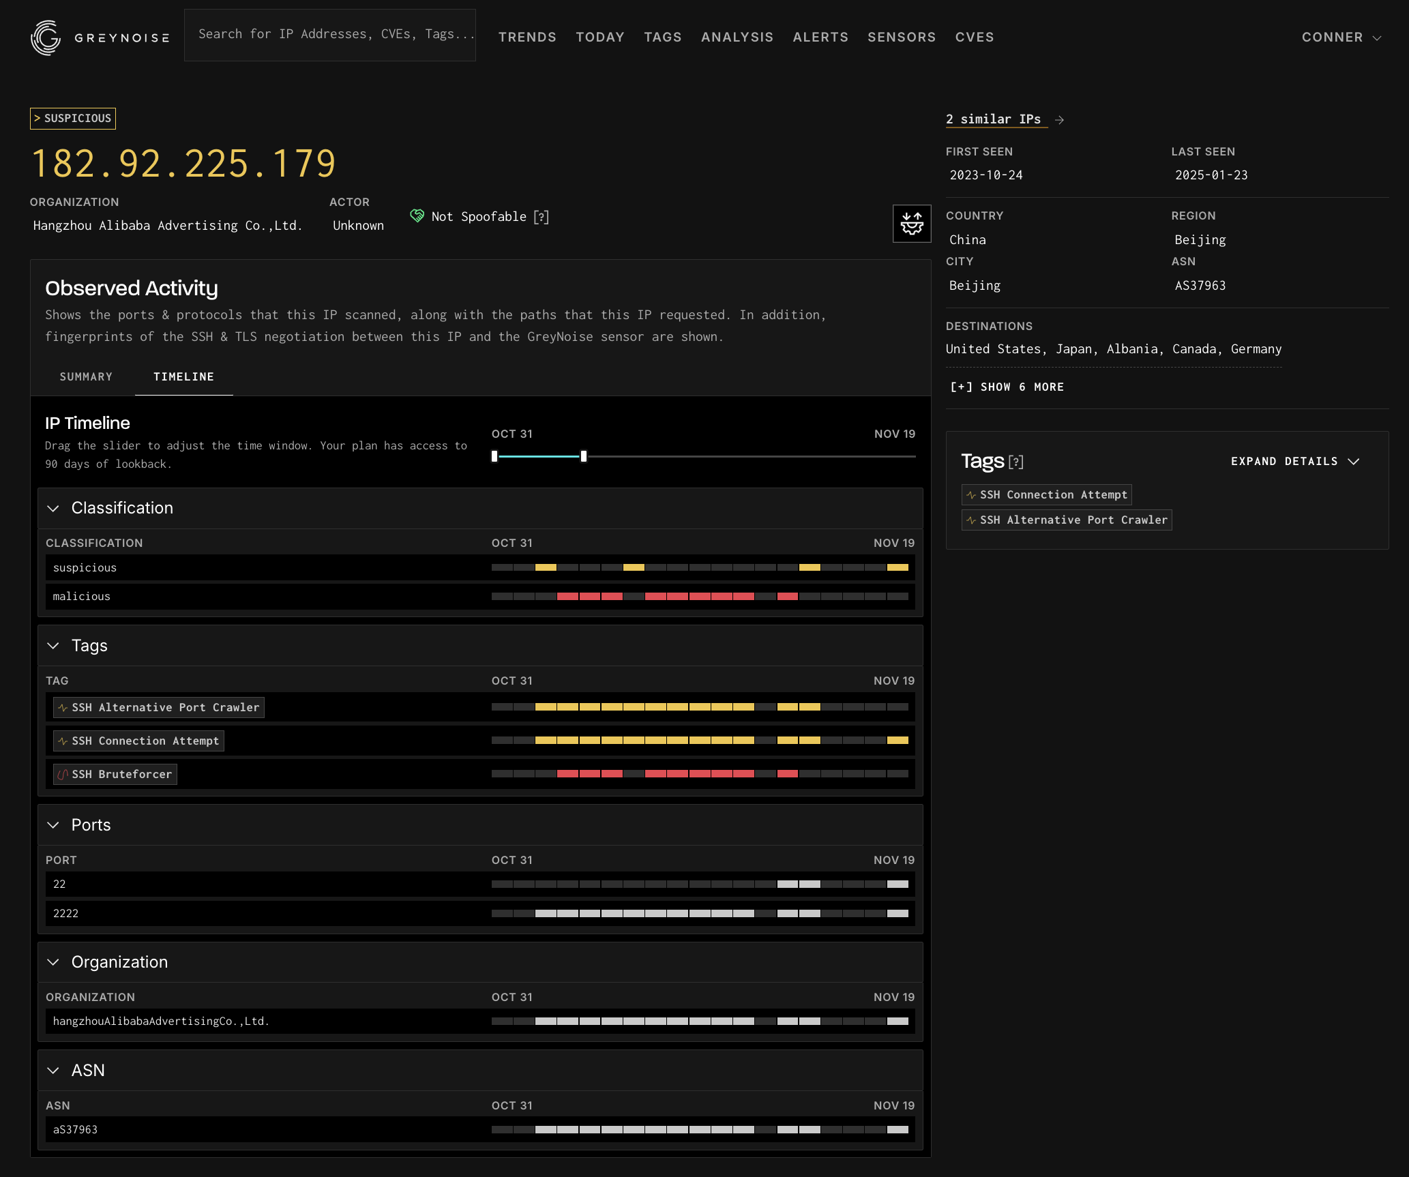
Task: Click the pulse icon on sidebar SSH Alternative Port Crawler tag
Action: pyautogui.click(x=971, y=520)
